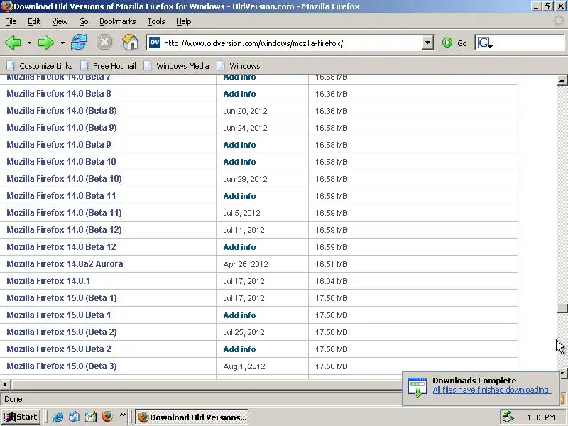
Task: Click the Done status bar text
Action: [x=13, y=399]
